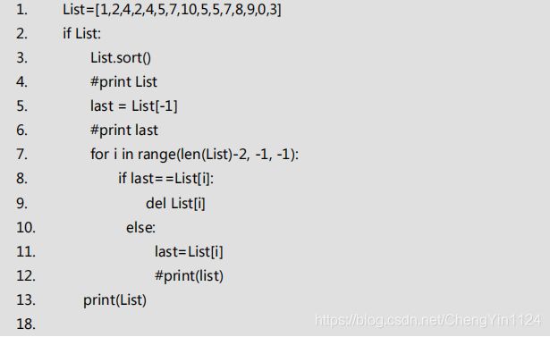Click the blog.csdn.net watermark URL
Image resolution: width=550 pixels, height=337 pixels.
point(428,321)
